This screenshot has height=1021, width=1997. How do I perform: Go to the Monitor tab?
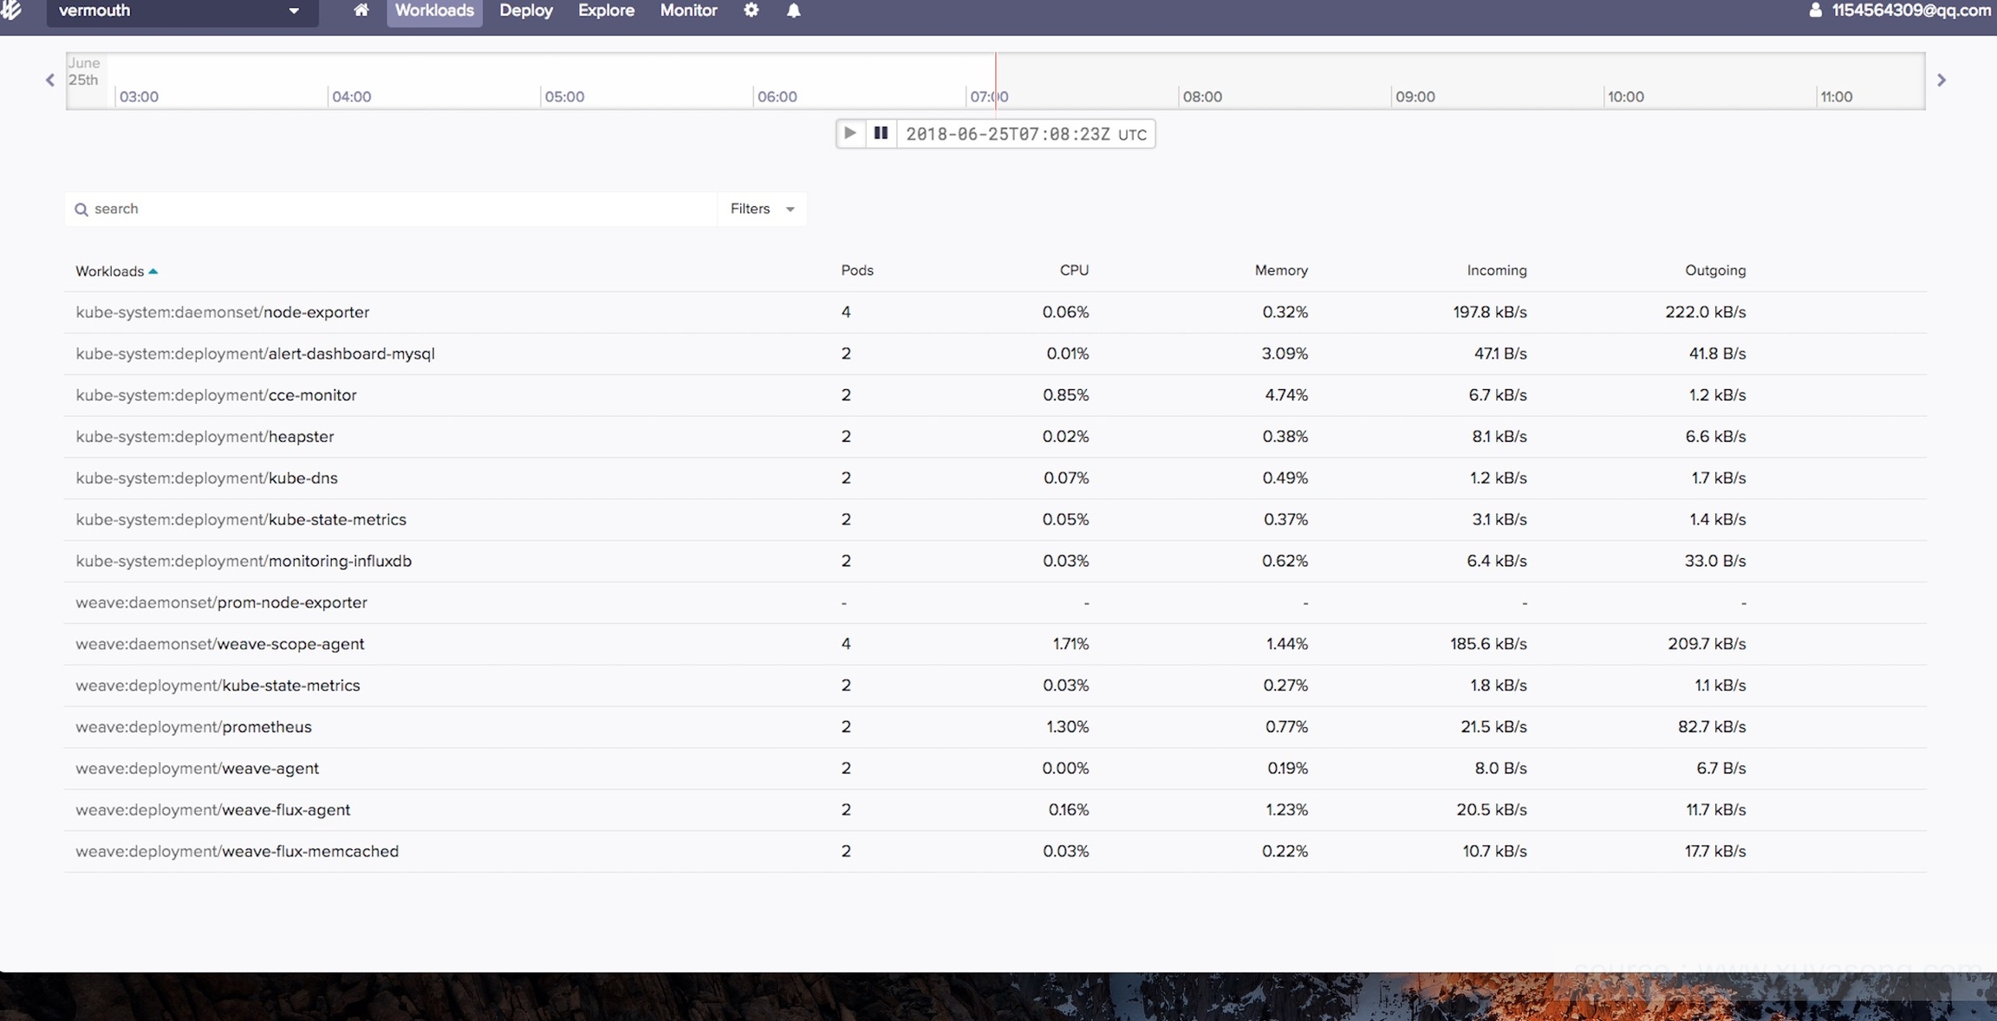[688, 11]
